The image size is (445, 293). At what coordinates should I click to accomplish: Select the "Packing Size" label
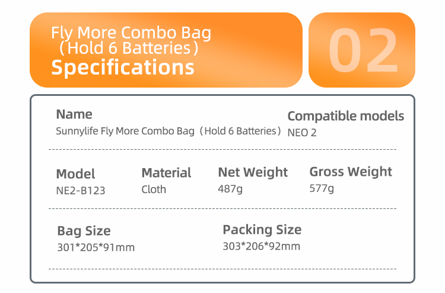(x=262, y=230)
